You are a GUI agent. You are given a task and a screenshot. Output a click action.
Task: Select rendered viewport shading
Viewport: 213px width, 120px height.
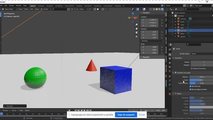tap(162, 9)
